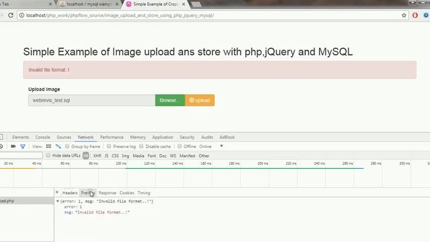Bookmark this page with the star icon
The width and height of the screenshot is (430, 242).
[404, 15]
